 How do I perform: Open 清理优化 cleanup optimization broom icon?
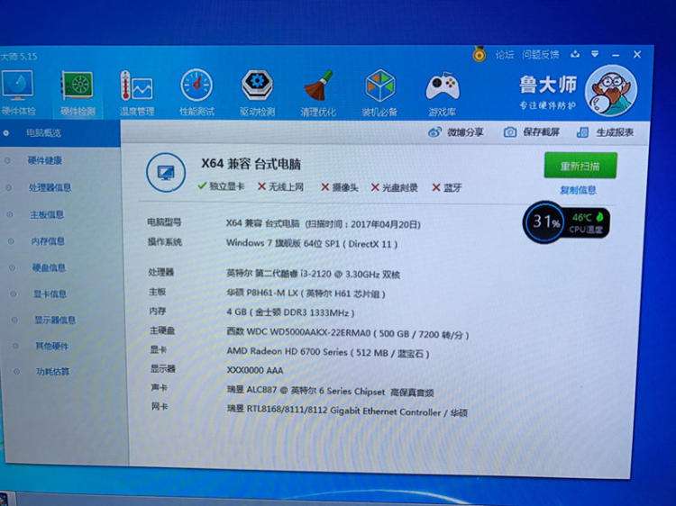pos(318,94)
